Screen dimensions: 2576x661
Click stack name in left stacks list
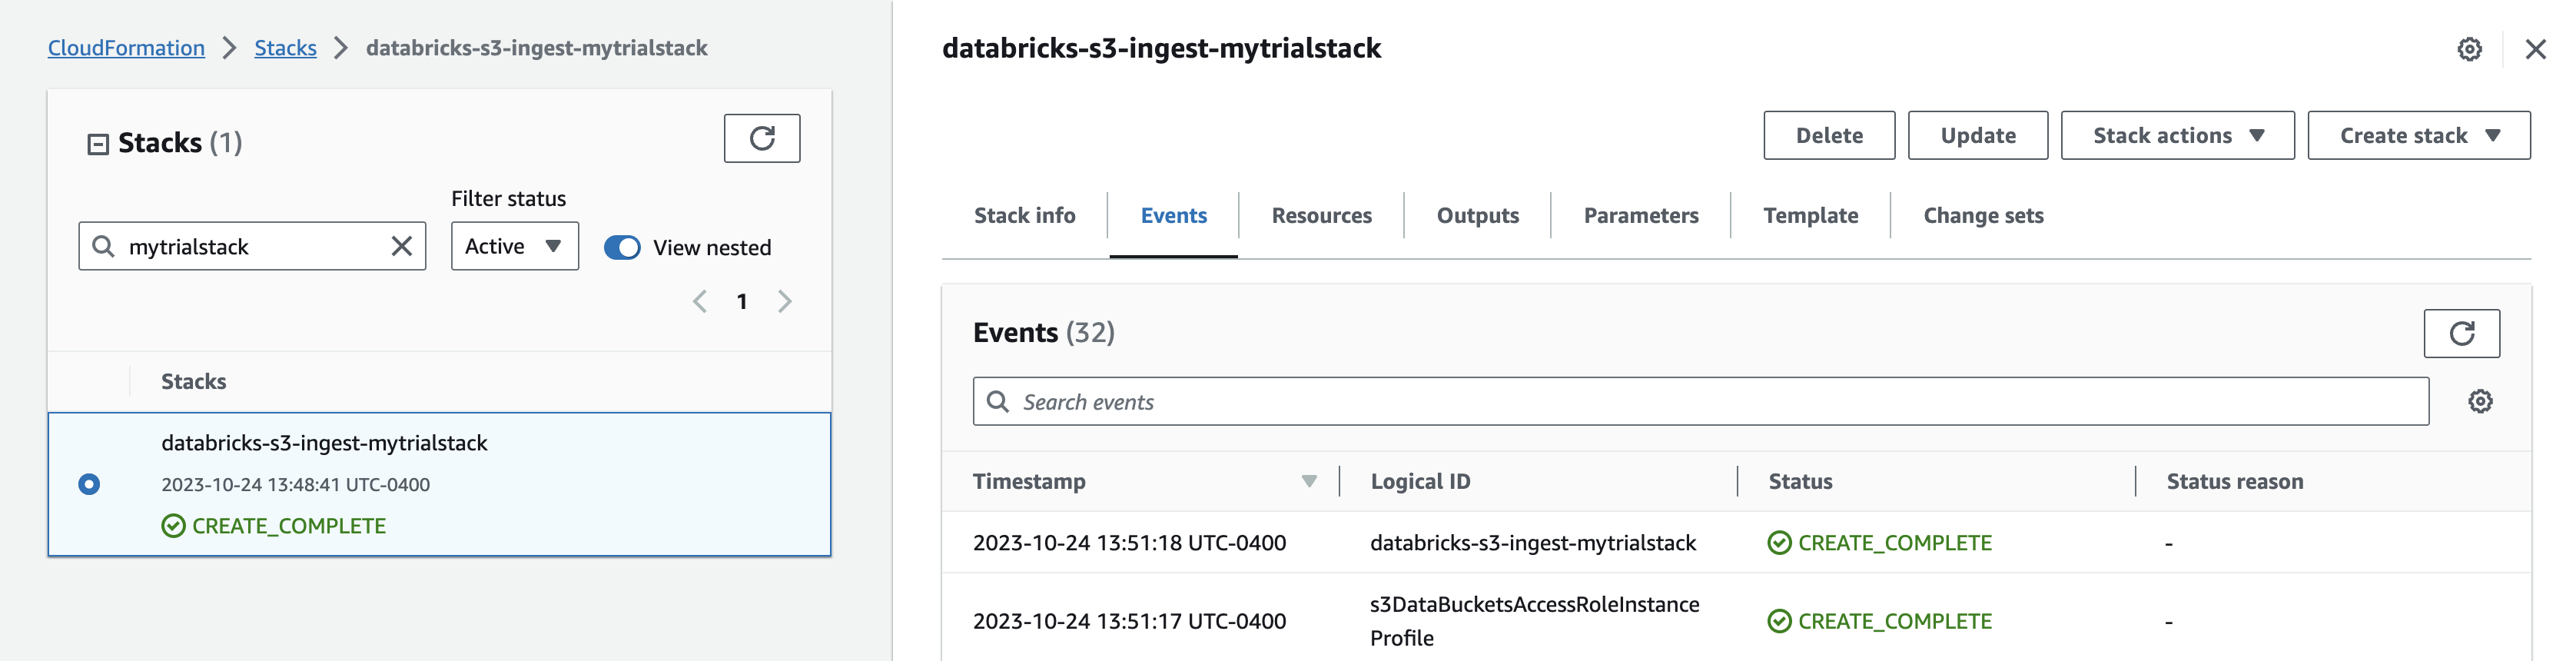pyautogui.click(x=324, y=443)
